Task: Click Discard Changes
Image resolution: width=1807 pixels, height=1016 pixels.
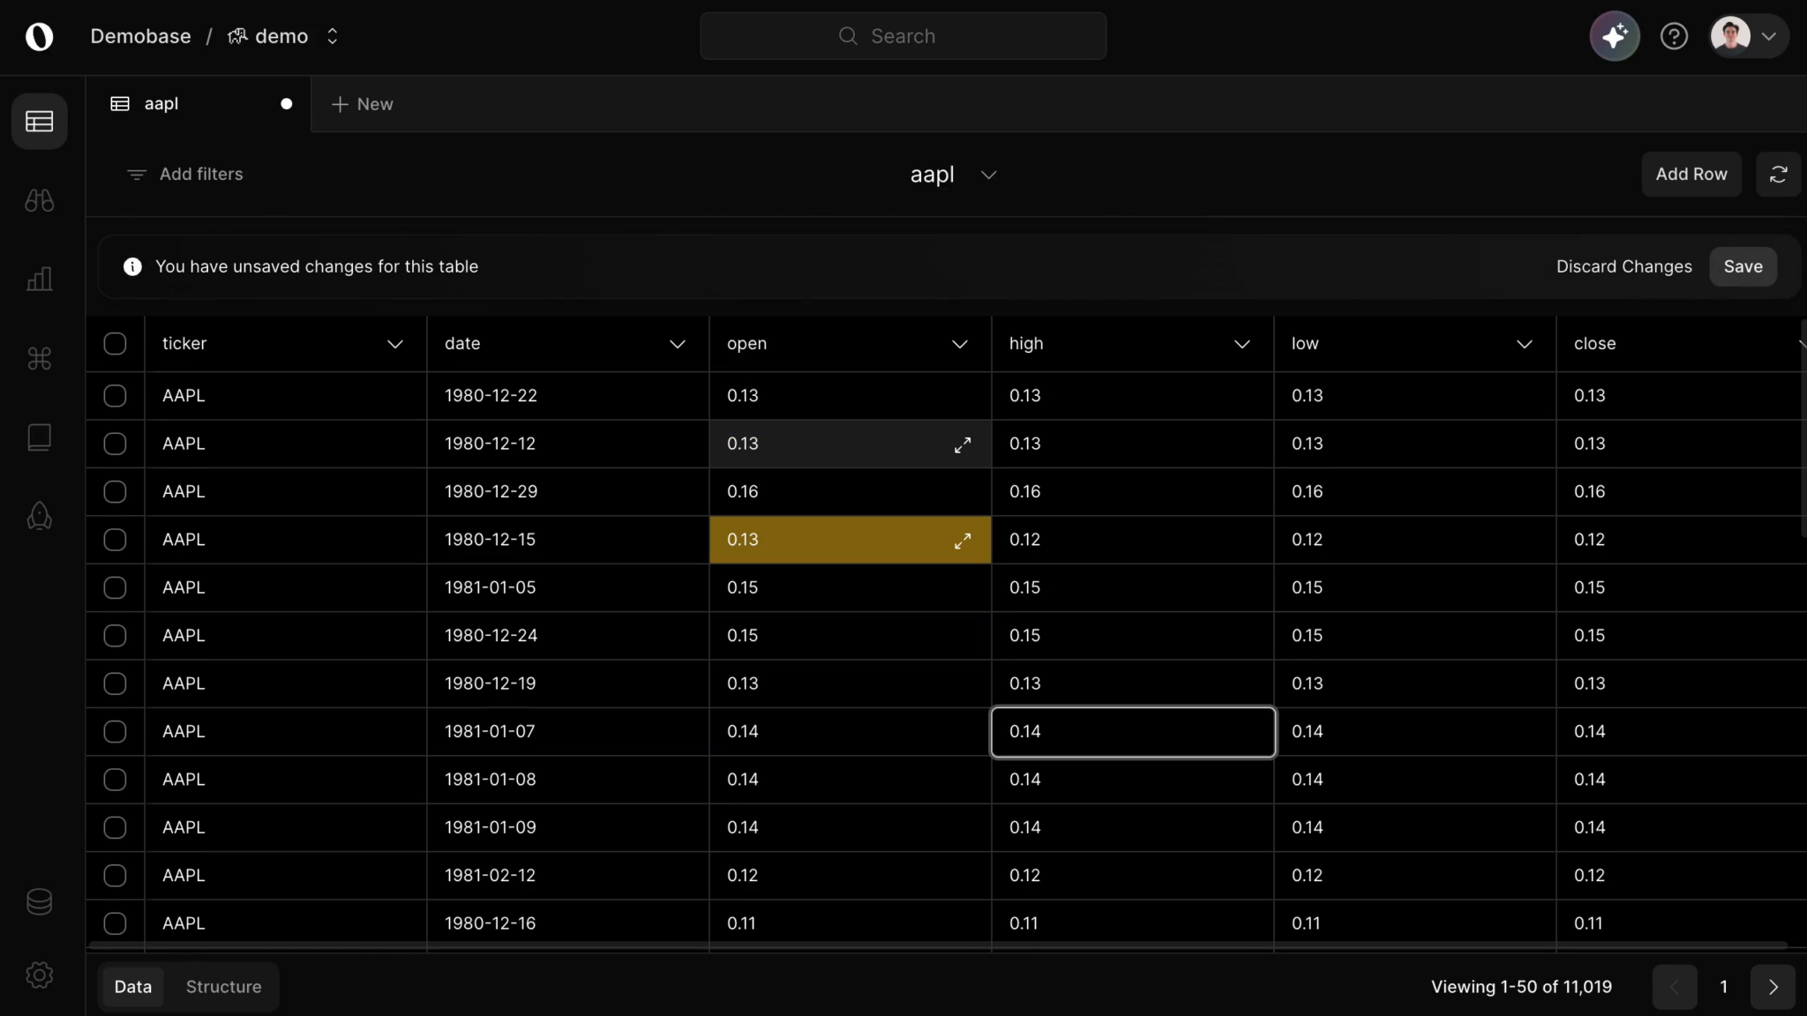Action: pyautogui.click(x=1623, y=266)
